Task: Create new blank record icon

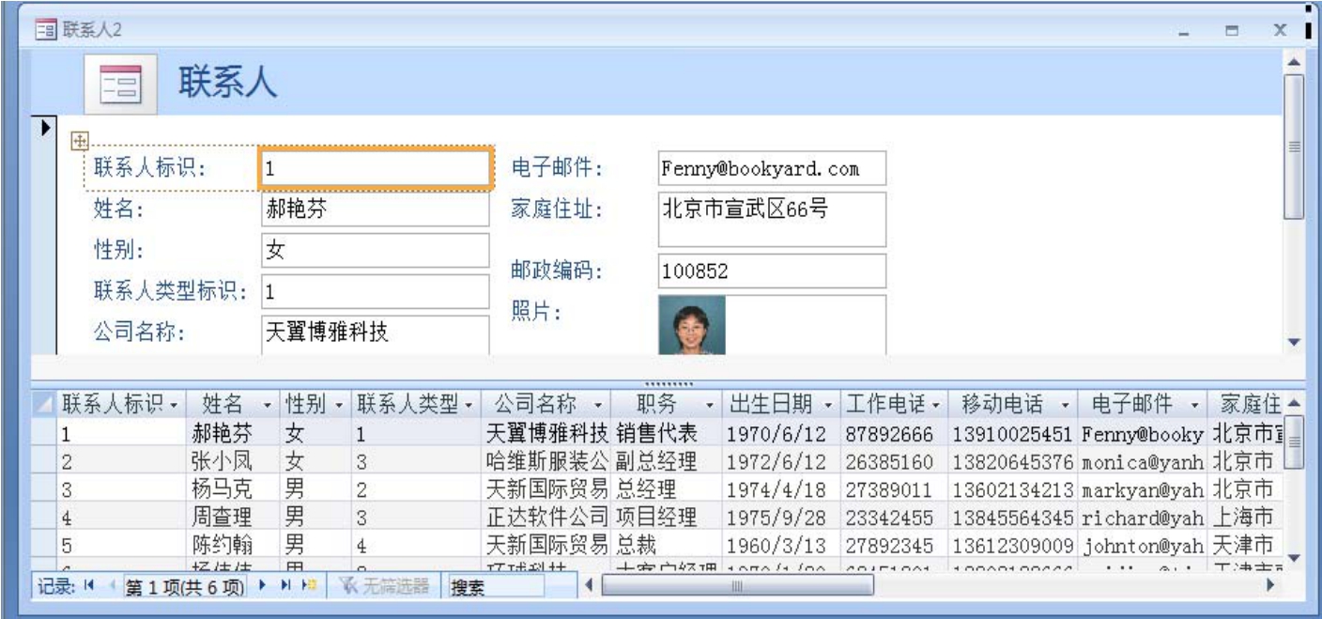Action: [307, 586]
